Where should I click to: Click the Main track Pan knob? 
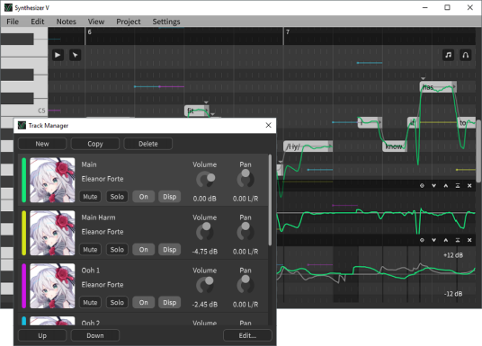(x=245, y=179)
